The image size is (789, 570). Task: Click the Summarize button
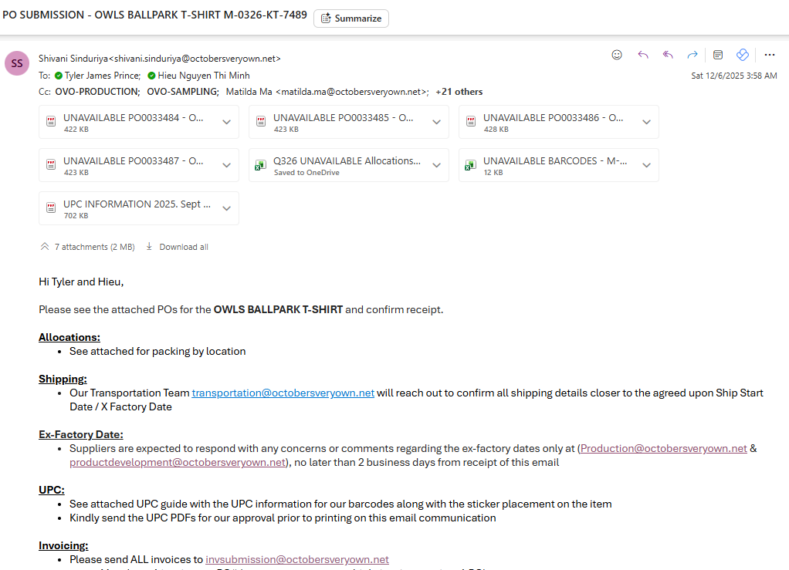351,18
